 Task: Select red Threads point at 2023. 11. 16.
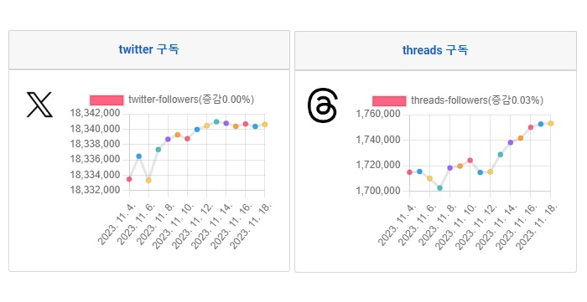[531, 127]
